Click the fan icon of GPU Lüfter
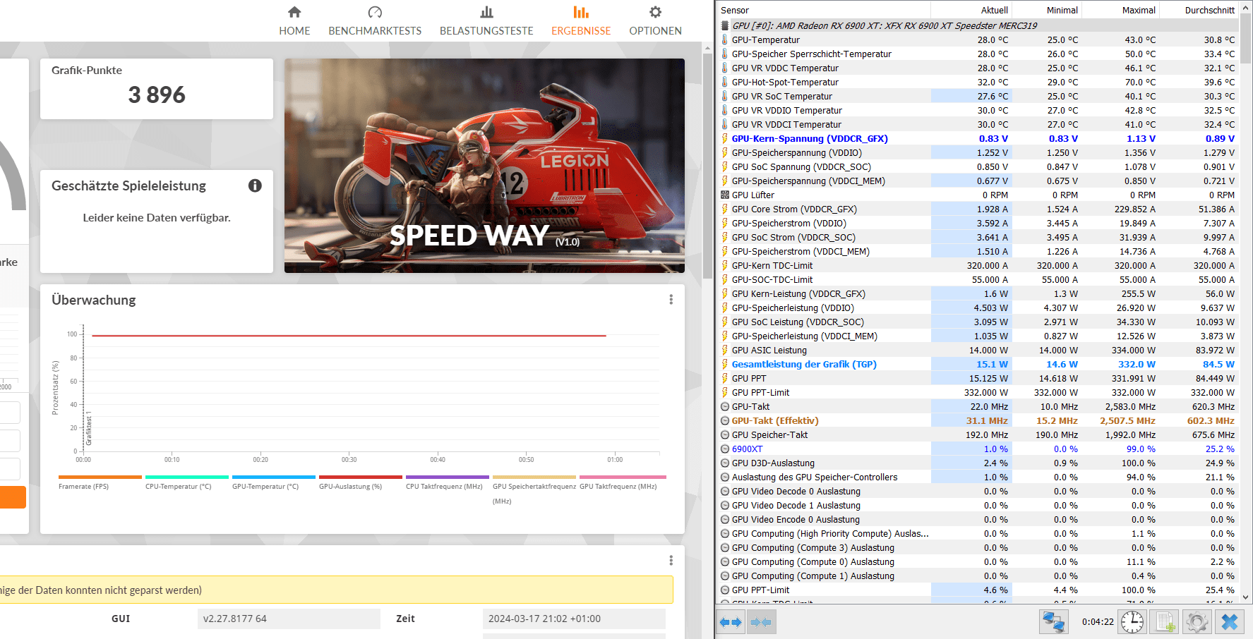1253x639 pixels. pos(724,195)
